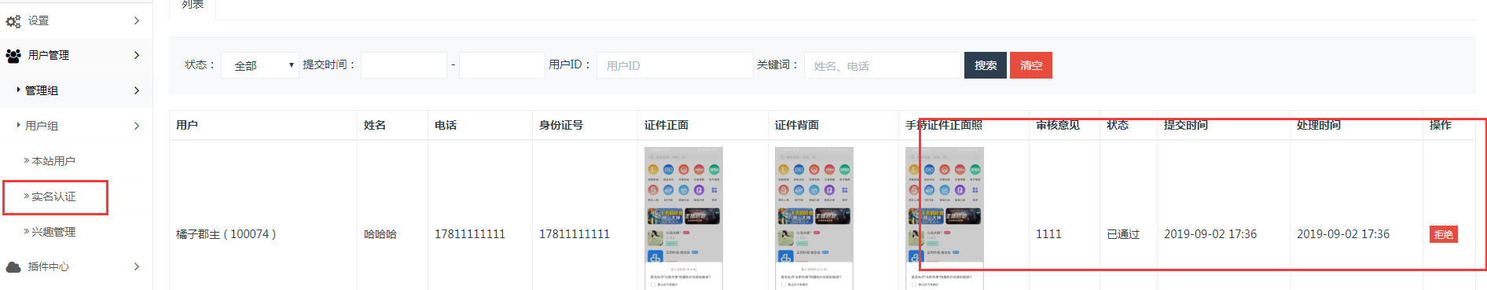Focus the 提交时间 end date field

[501, 65]
